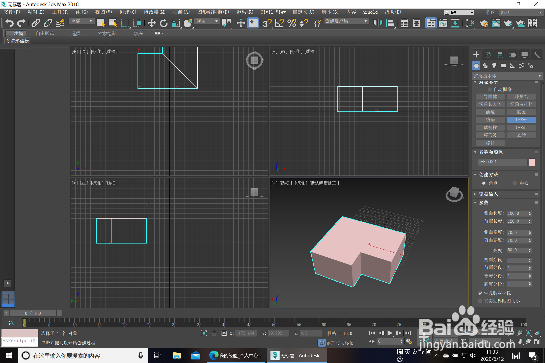
Task: Select the 角点 creation method
Action: click(484, 183)
